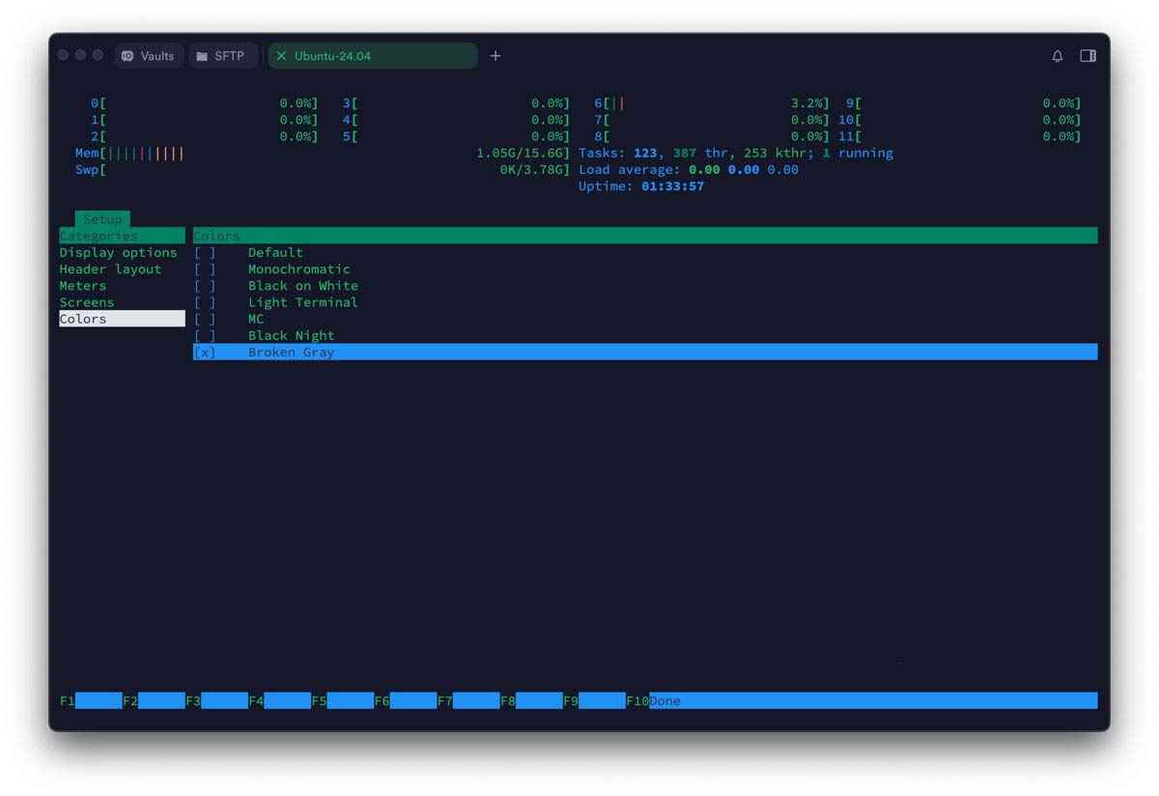Open notifications bell icon
1159x796 pixels.
(x=1058, y=56)
